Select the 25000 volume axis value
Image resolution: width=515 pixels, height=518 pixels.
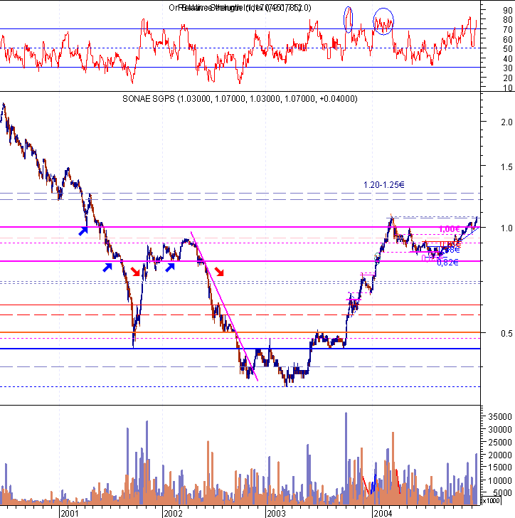tap(500, 443)
